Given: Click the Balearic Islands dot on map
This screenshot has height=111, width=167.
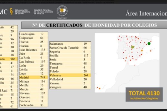Looking at the screenshot, I should coord(151,50).
